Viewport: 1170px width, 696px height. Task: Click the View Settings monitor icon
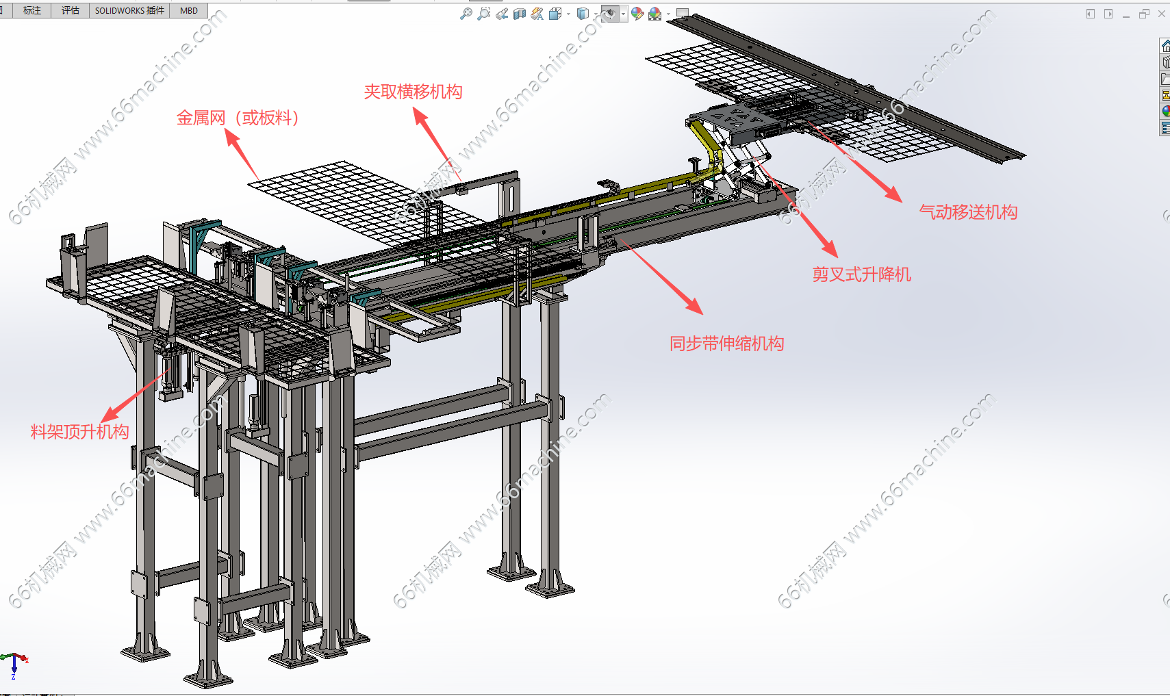tap(683, 13)
